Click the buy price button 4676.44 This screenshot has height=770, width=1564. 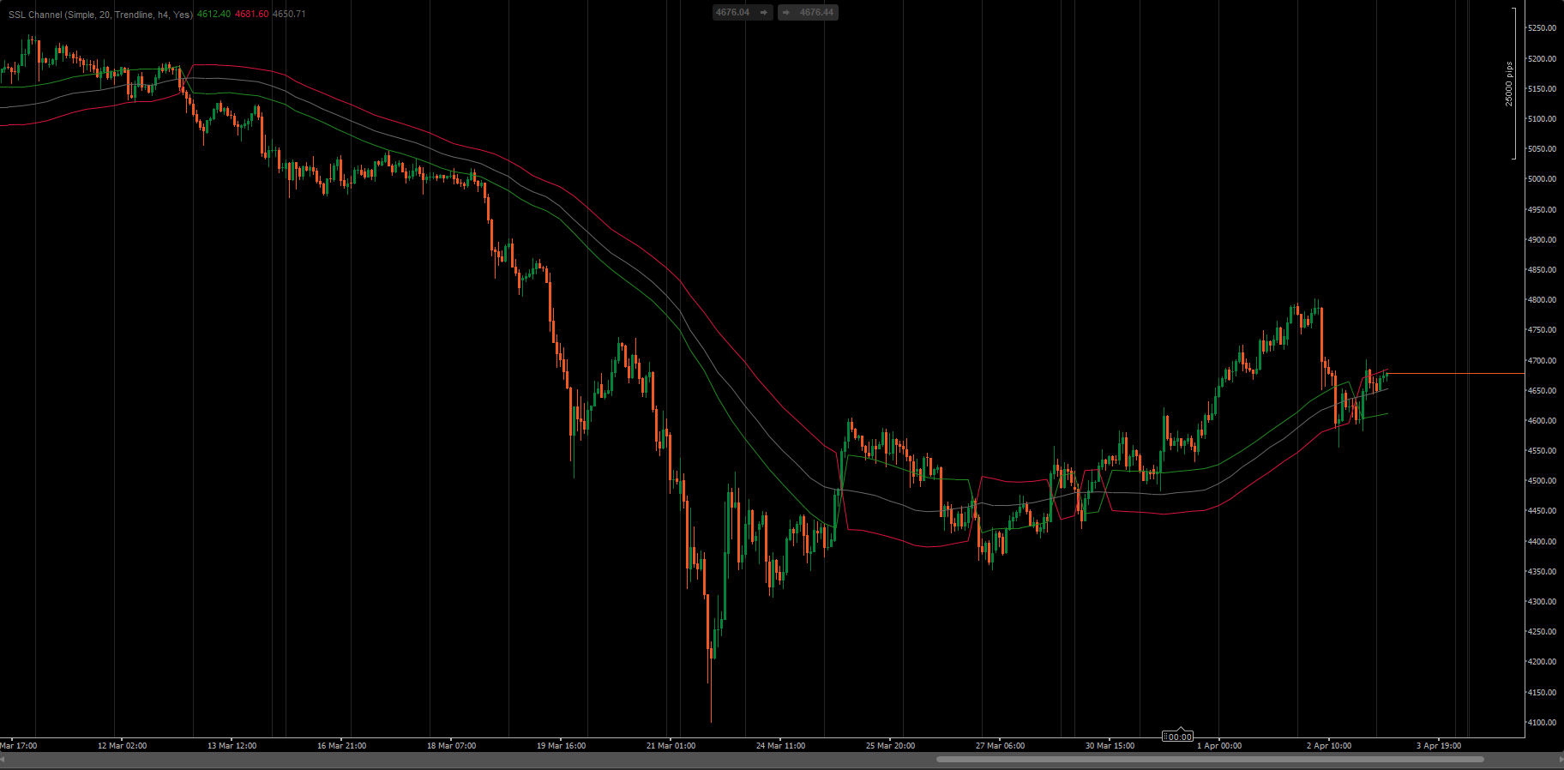click(808, 13)
